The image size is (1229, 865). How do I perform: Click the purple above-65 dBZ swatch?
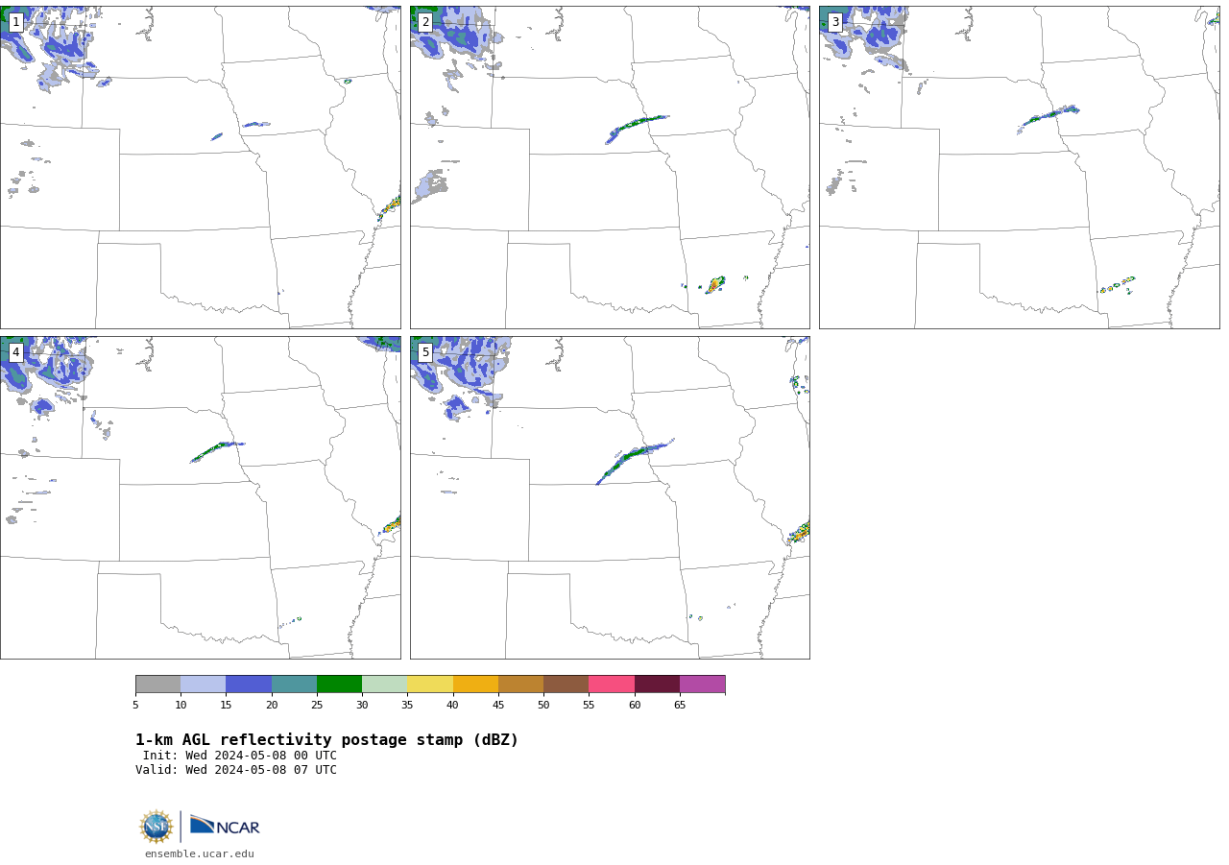[x=702, y=685]
